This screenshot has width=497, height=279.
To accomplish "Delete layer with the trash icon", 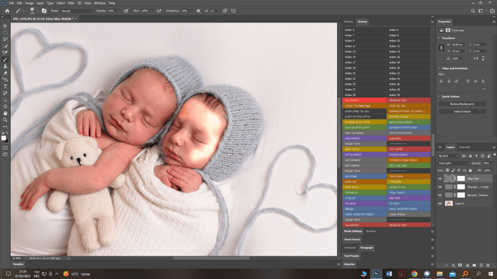I will pyautogui.click(x=488, y=265).
